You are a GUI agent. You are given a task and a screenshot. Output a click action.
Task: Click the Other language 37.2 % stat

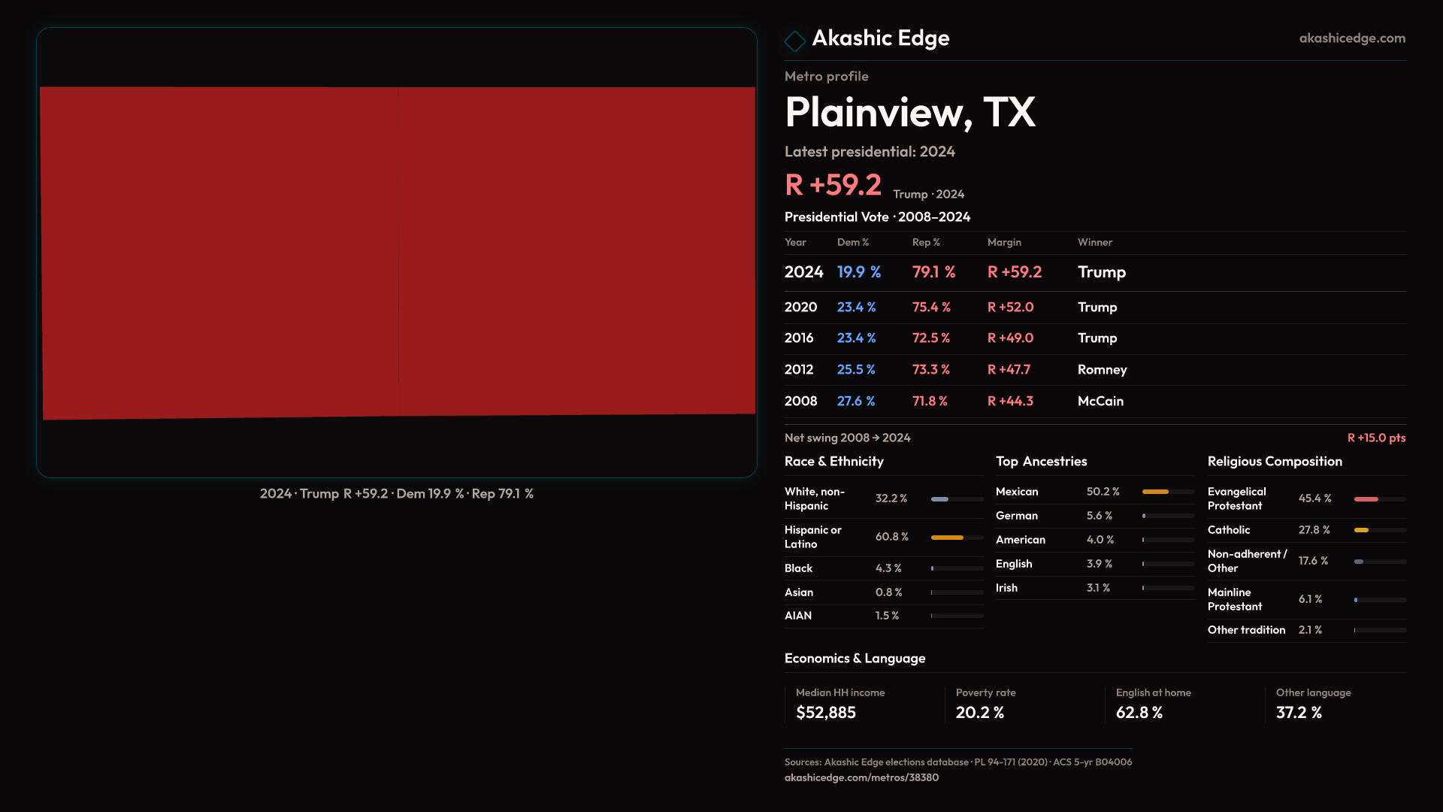click(x=1299, y=712)
